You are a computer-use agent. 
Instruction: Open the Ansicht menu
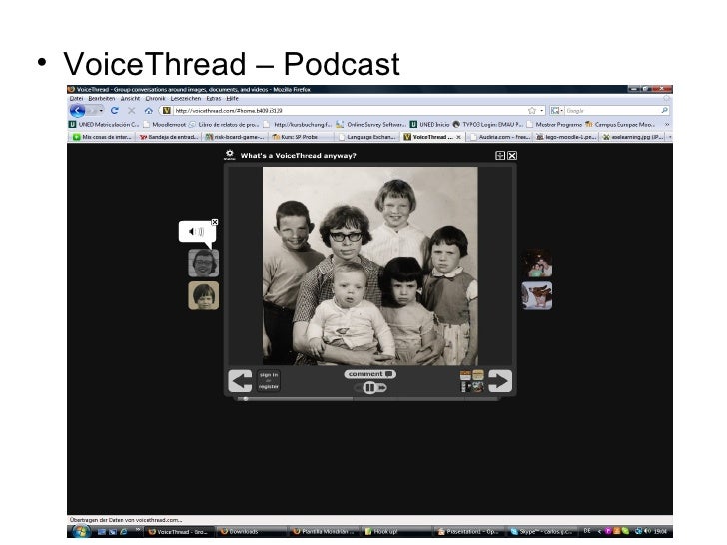point(130,98)
